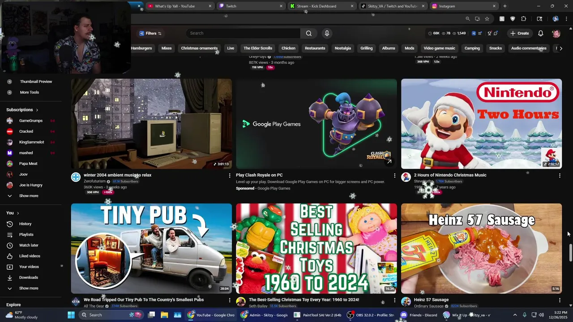Open the YouTube account avatar menu

[556, 33]
